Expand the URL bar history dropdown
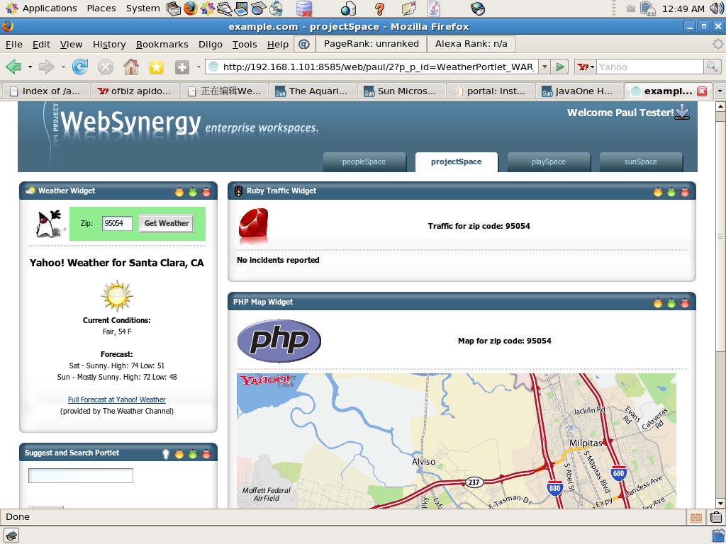726x544 pixels. (544, 67)
